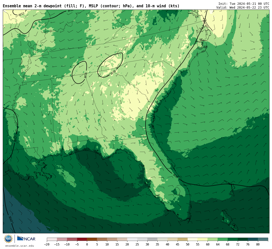The width and height of the screenshot is (272, 249).
Task: Pick the colorbar swatch between 45 and 50
Action: pyautogui.click(x=183, y=239)
